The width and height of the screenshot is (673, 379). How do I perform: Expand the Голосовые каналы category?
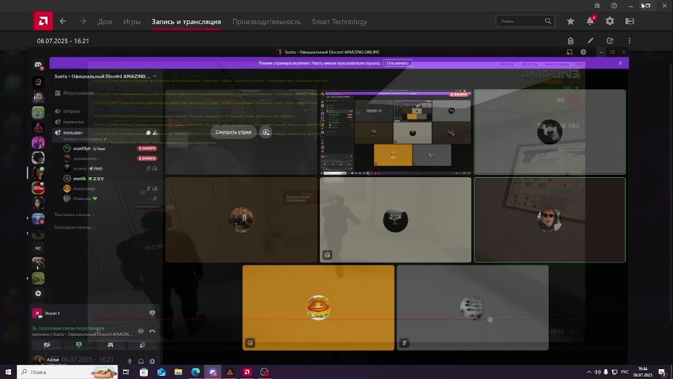coord(74,227)
